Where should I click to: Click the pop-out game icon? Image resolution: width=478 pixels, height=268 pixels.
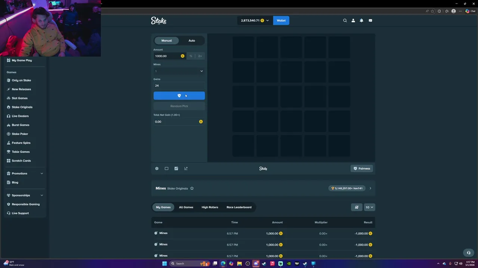tap(186, 169)
